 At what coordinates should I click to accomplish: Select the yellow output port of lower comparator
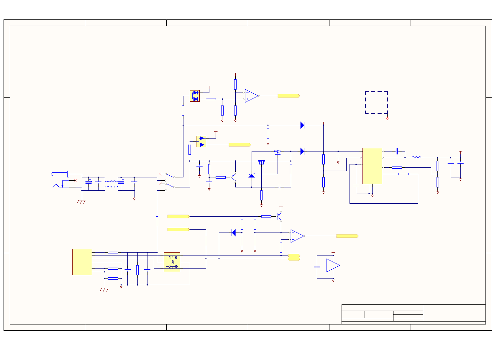pos(347,236)
